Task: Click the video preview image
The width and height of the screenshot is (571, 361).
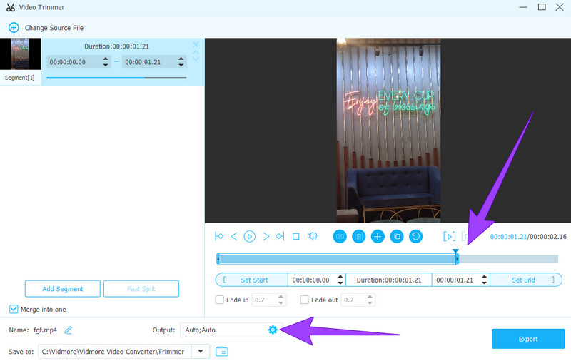Action: [388, 131]
